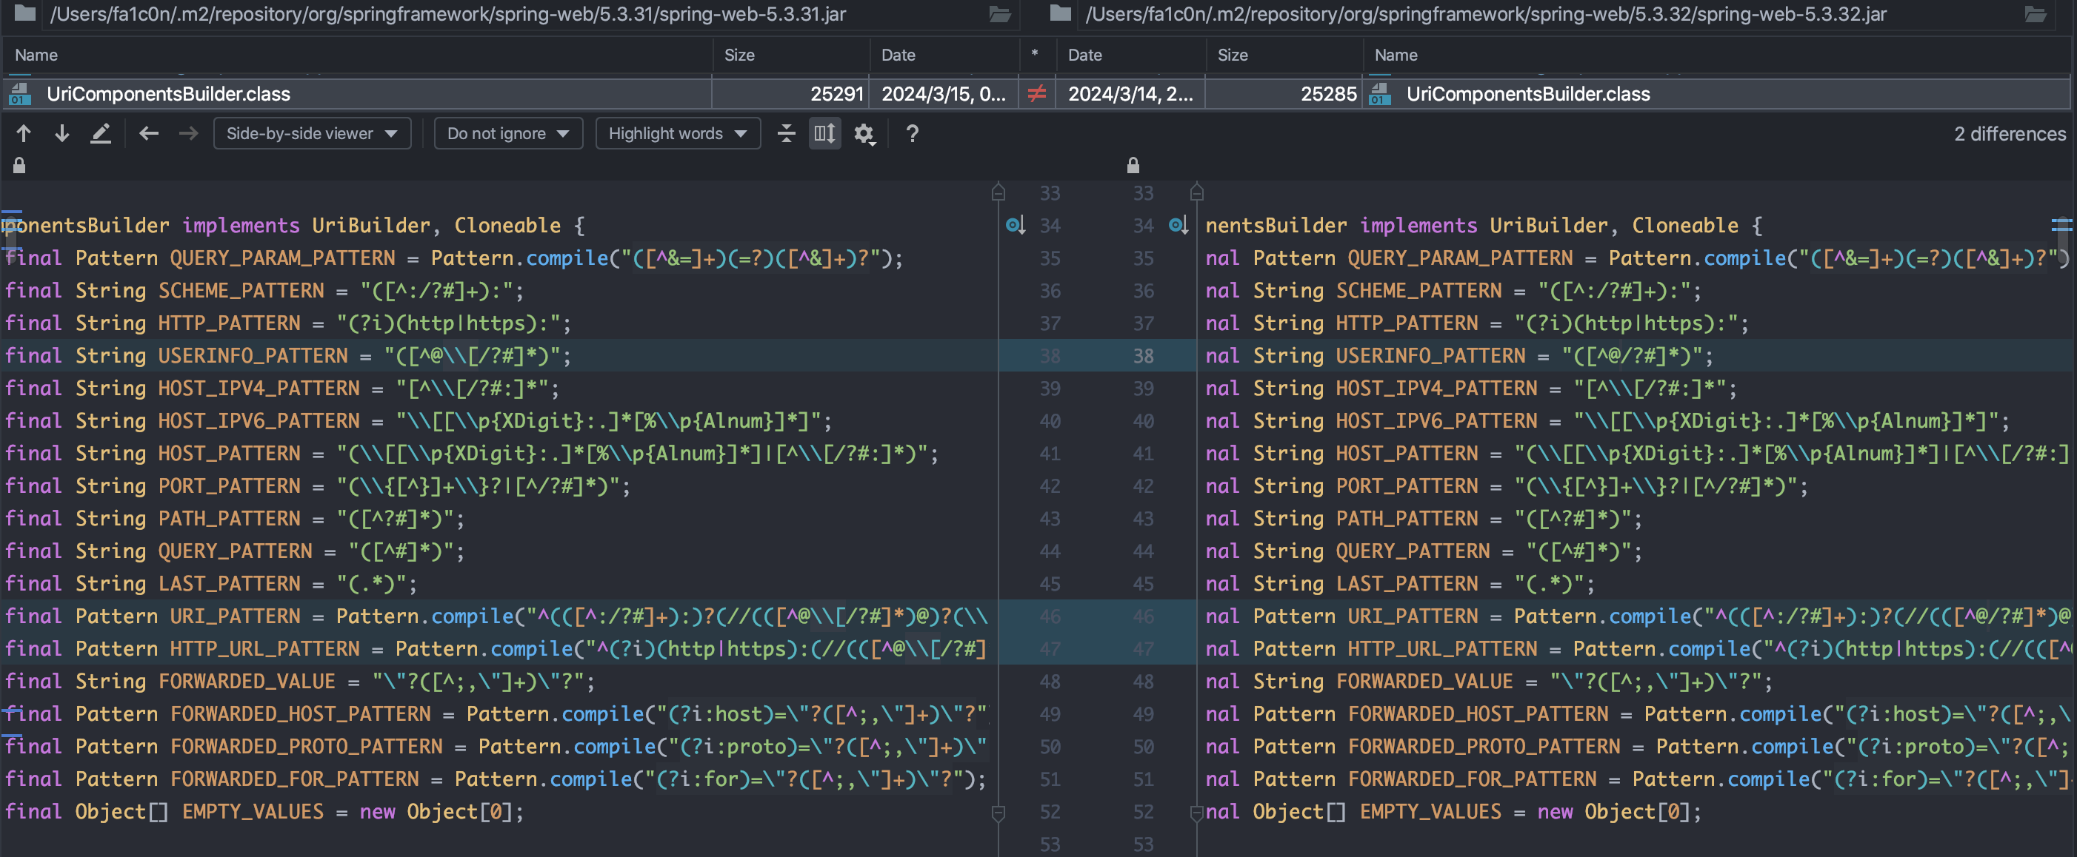This screenshot has width=2077, height=857.
Task: Click left gutter implements marker line 34
Action: [1015, 226]
